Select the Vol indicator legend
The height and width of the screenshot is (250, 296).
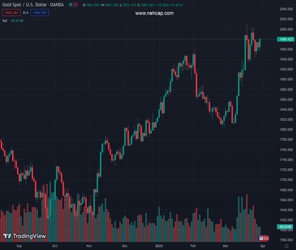pos(5,20)
